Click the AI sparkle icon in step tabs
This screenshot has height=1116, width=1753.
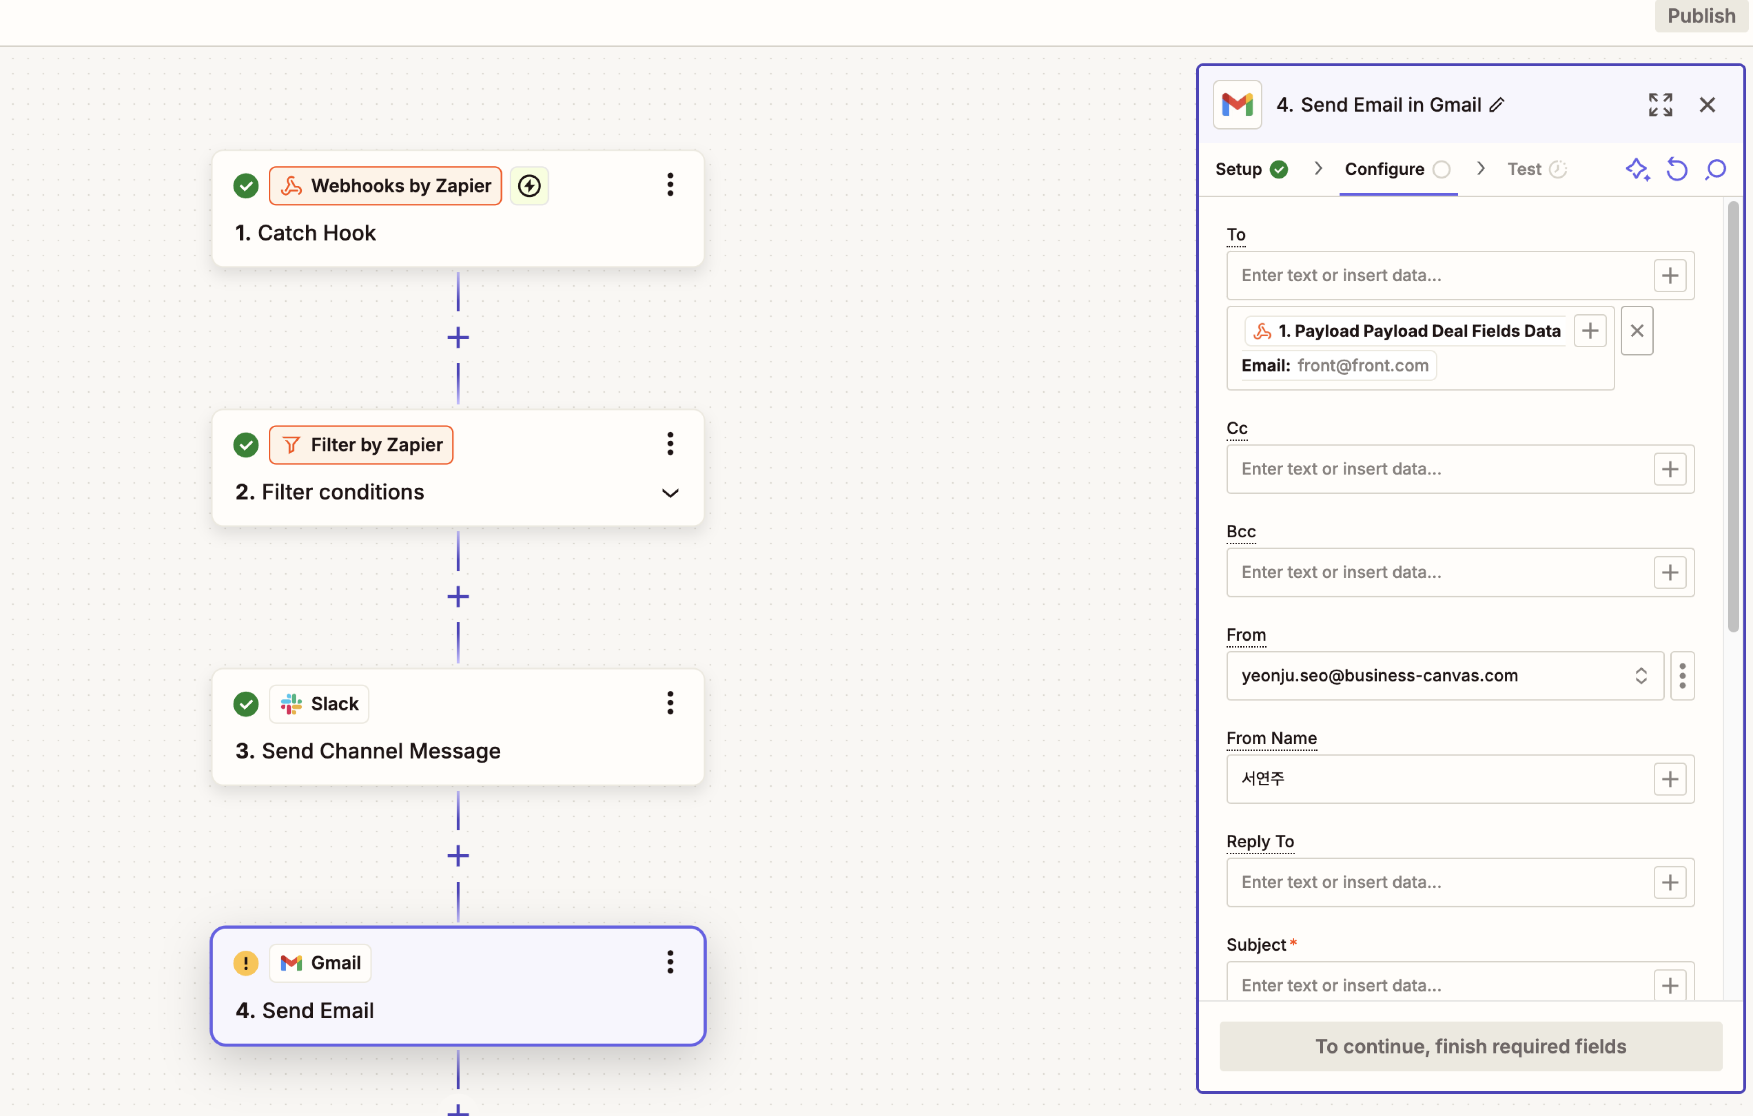[x=1637, y=169]
